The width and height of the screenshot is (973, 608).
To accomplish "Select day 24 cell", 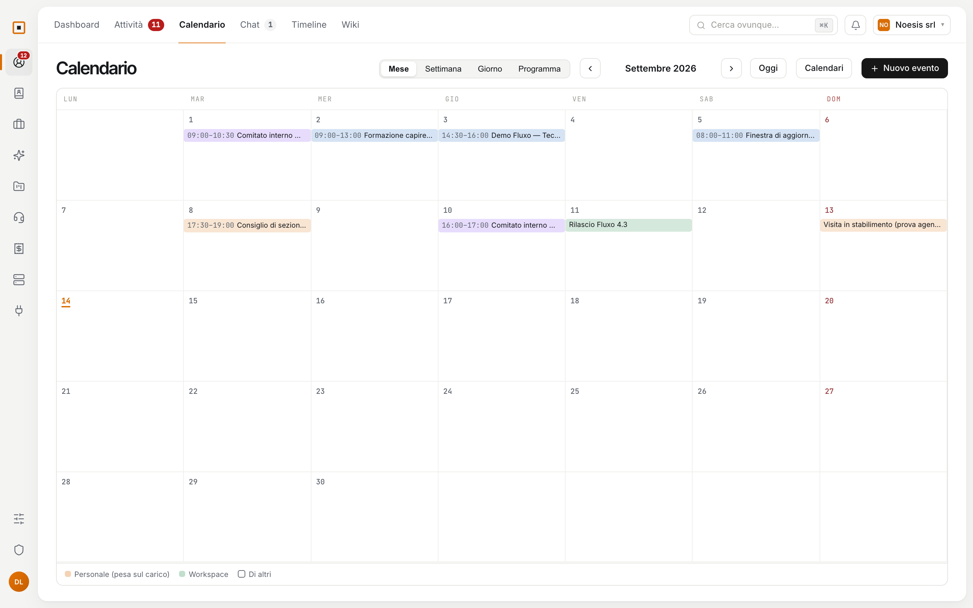I will 501,426.
